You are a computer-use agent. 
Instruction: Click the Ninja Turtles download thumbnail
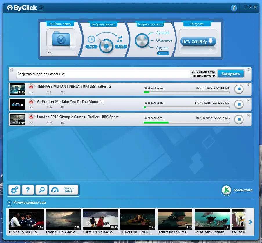17,89
